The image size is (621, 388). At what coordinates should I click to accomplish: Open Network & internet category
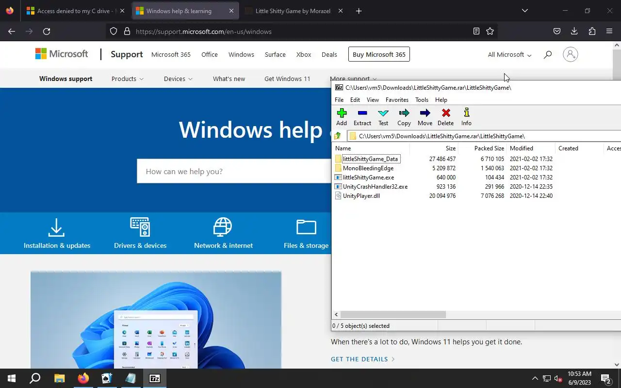(223, 233)
